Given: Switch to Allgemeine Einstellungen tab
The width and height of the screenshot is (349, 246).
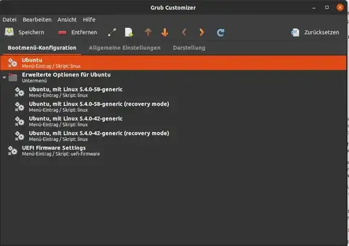Looking at the screenshot, I should (x=125, y=48).
